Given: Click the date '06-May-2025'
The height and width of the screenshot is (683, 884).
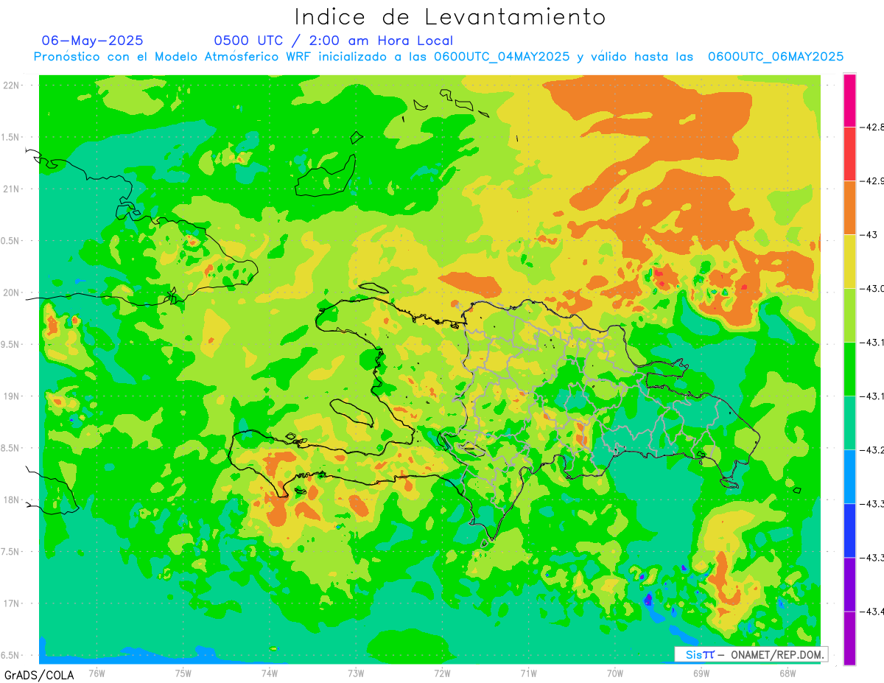Looking at the screenshot, I should pyautogui.click(x=92, y=41).
